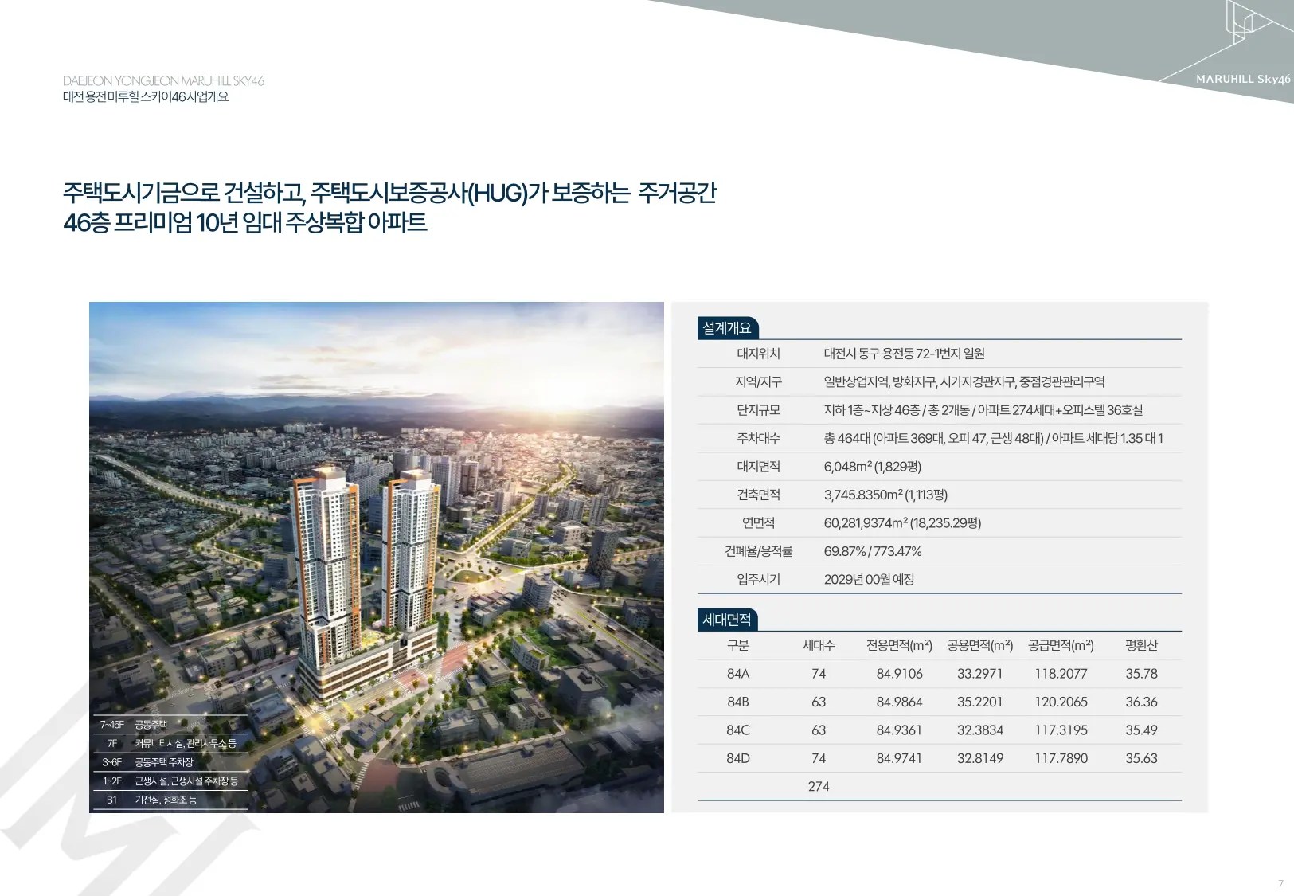The width and height of the screenshot is (1294, 896).
Task: Click the 평환산 column header
Action: (1141, 645)
